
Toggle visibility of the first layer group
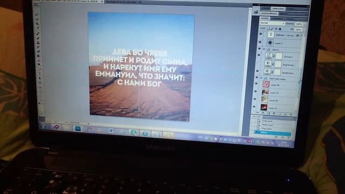tap(259, 48)
